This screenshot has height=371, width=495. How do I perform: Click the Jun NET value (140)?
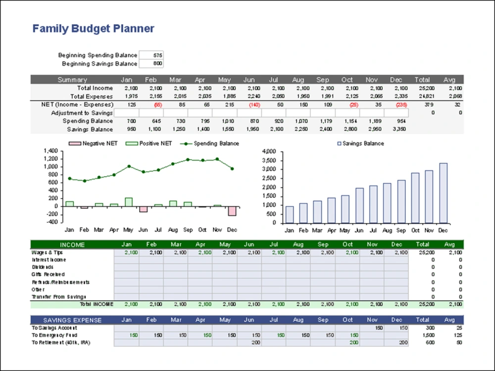click(x=254, y=105)
